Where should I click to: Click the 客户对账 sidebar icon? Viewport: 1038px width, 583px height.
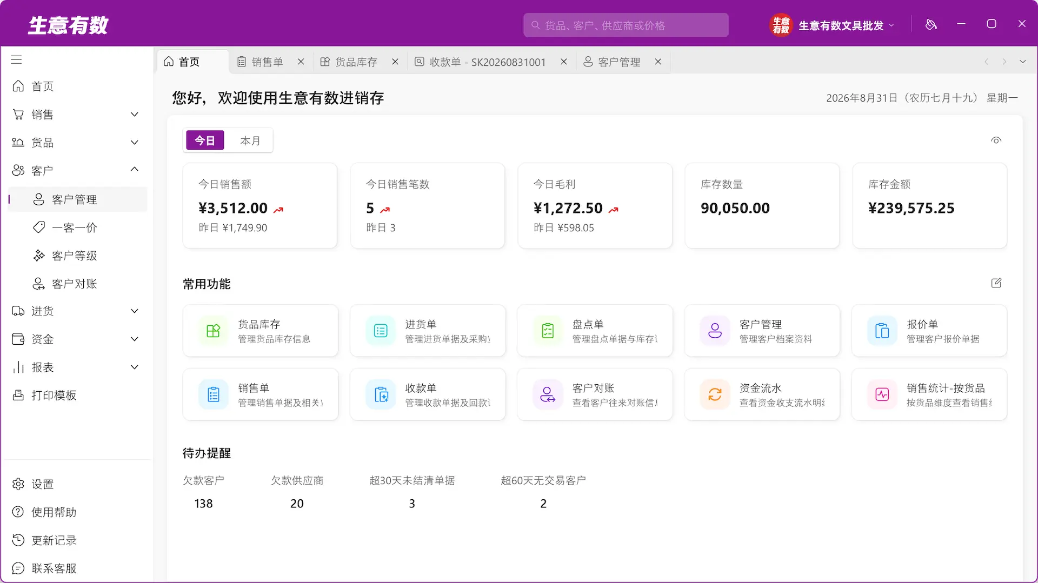(39, 284)
